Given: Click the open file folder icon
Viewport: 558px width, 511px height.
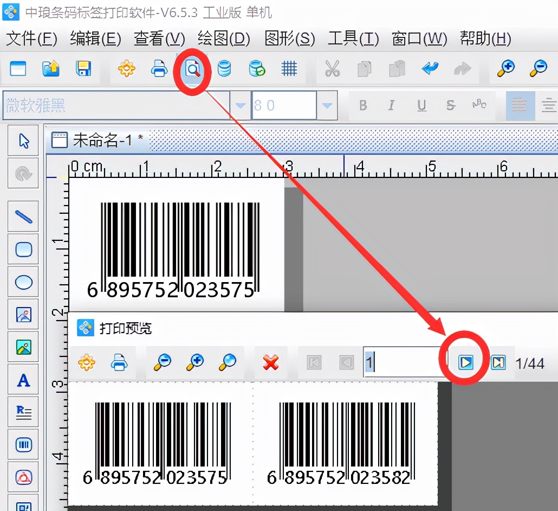Looking at the screenshot, I should pos(50,68).
